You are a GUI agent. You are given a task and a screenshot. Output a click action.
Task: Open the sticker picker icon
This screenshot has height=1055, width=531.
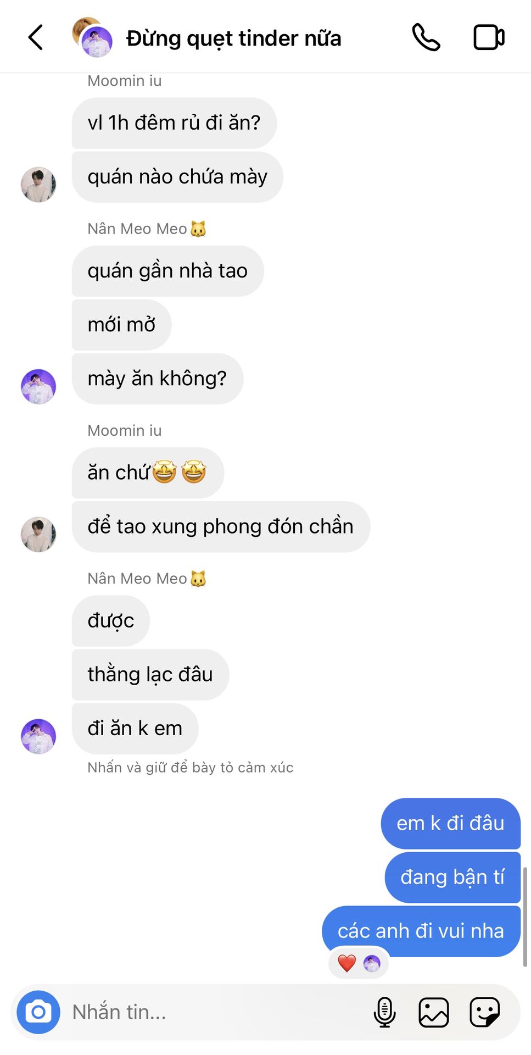(485, 1012)
